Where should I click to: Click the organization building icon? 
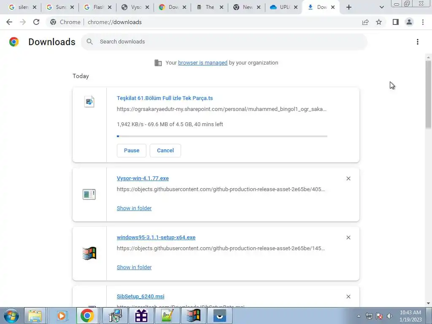(x=158, y=63)
